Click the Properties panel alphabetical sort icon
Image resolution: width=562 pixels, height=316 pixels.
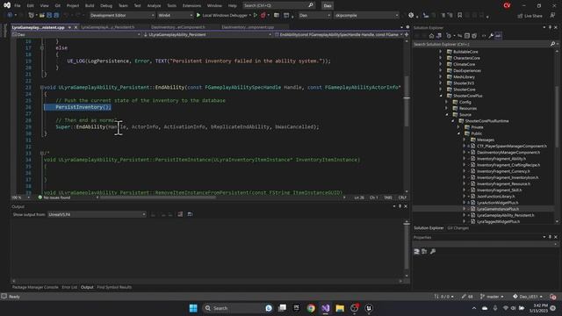[424, 252]
